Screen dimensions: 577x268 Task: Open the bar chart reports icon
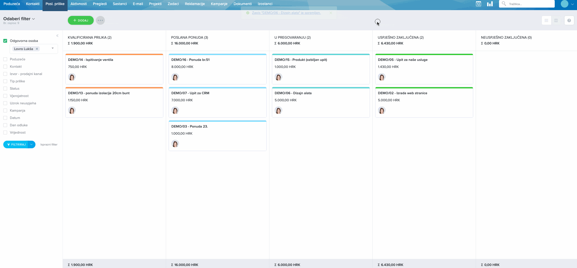tap(490, 4)
